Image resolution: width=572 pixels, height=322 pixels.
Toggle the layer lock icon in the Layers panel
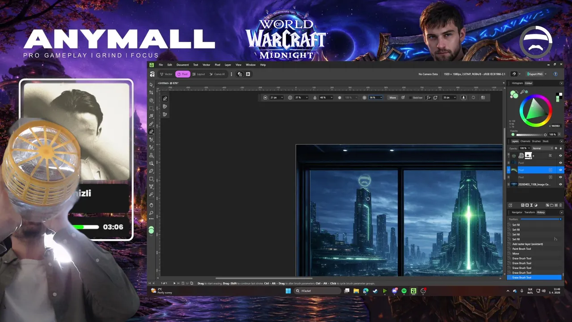pos(561,148)
